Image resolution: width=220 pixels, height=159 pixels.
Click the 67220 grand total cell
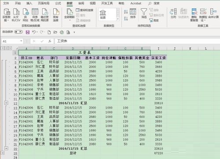(158, 153)
